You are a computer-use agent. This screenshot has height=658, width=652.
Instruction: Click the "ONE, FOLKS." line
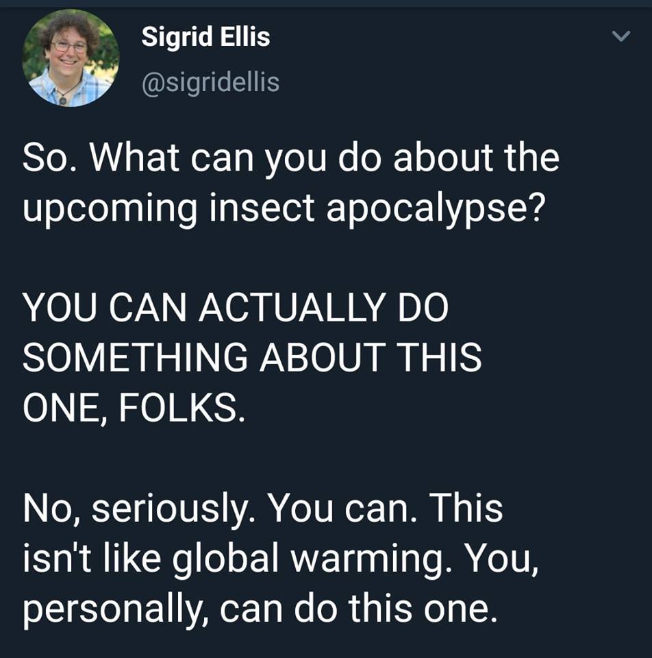pos(133,409)
